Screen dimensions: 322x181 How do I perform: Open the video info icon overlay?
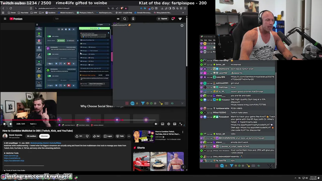pos(182,25)
